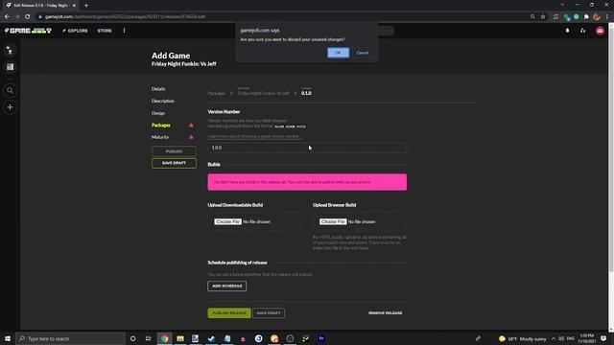Open Premiere Pro from the taskbar

click(x=321, y=338)
